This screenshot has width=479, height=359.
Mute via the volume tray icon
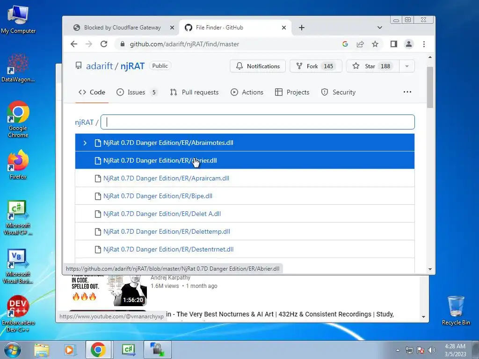pos(432,350)
